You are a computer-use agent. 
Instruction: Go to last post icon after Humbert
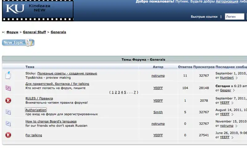pos(237,78)
